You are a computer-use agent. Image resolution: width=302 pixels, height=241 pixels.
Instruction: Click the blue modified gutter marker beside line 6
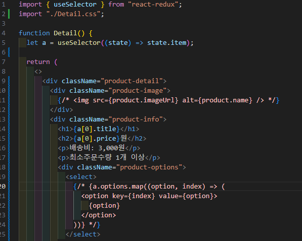9,52
